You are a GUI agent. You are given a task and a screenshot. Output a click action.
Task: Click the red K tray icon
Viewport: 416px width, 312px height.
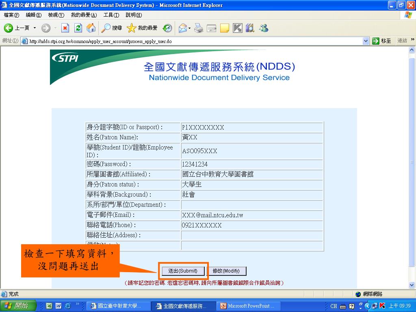(x=382, y=306)
